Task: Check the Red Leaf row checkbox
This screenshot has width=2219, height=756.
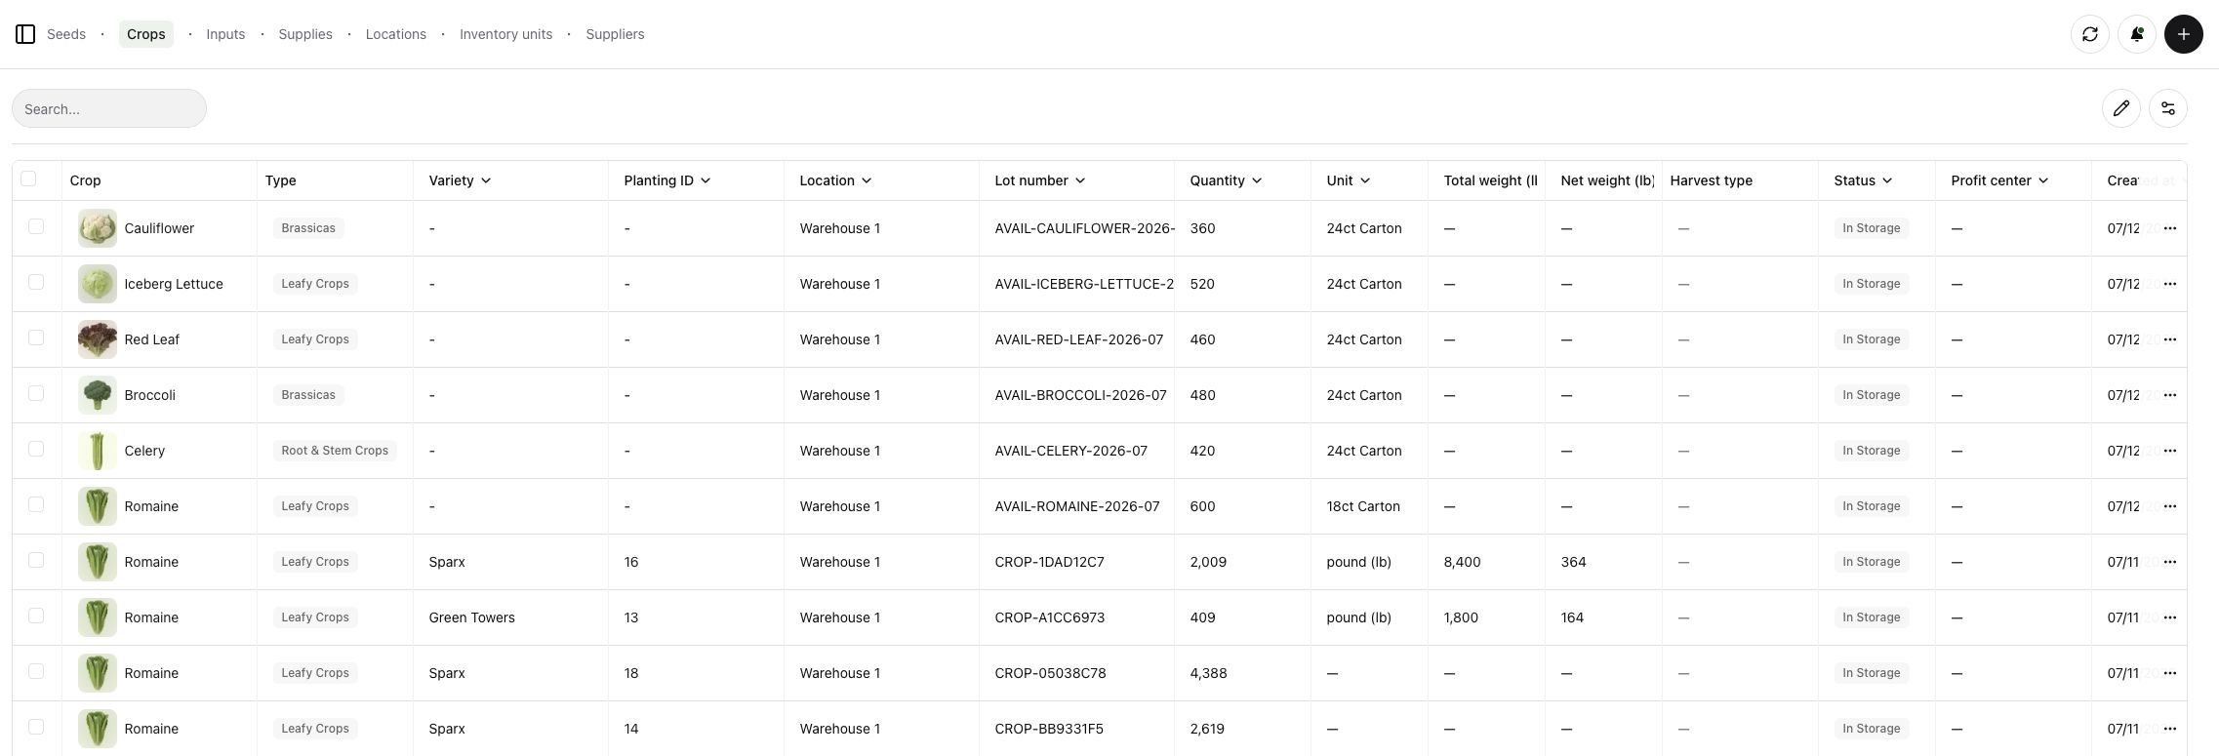Action: coord(36,338)
